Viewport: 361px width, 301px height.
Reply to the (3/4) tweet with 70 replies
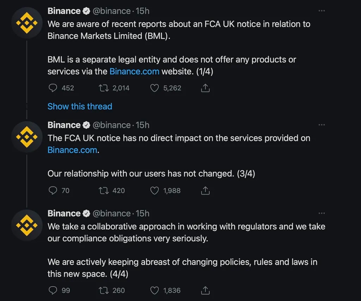click(53, 191)
